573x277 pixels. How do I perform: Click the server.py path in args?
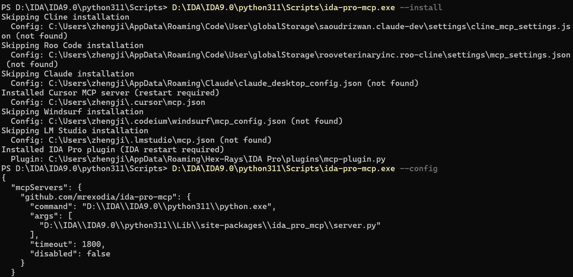[x=210, y=225]
